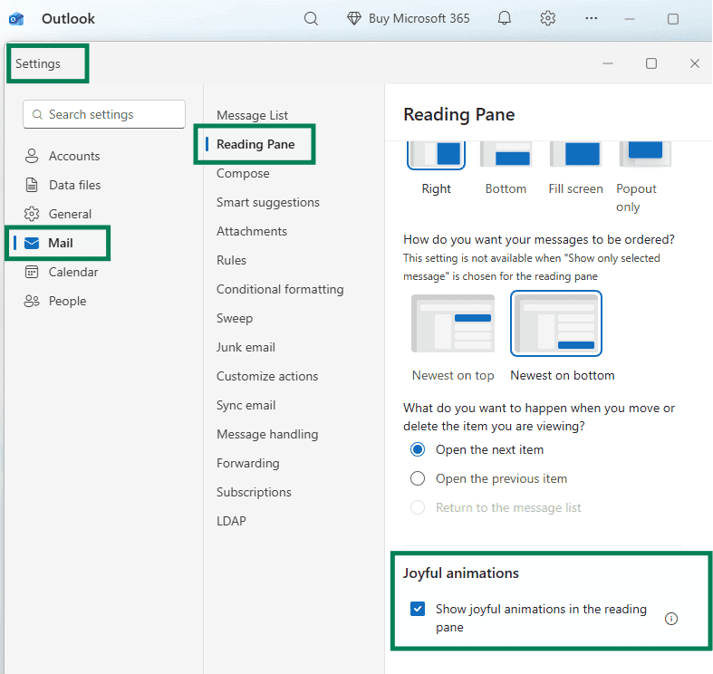Click the info icon beside joyful animations
Image resolution: width=713 pixels, height=674 pixels.
click(671, 619)
